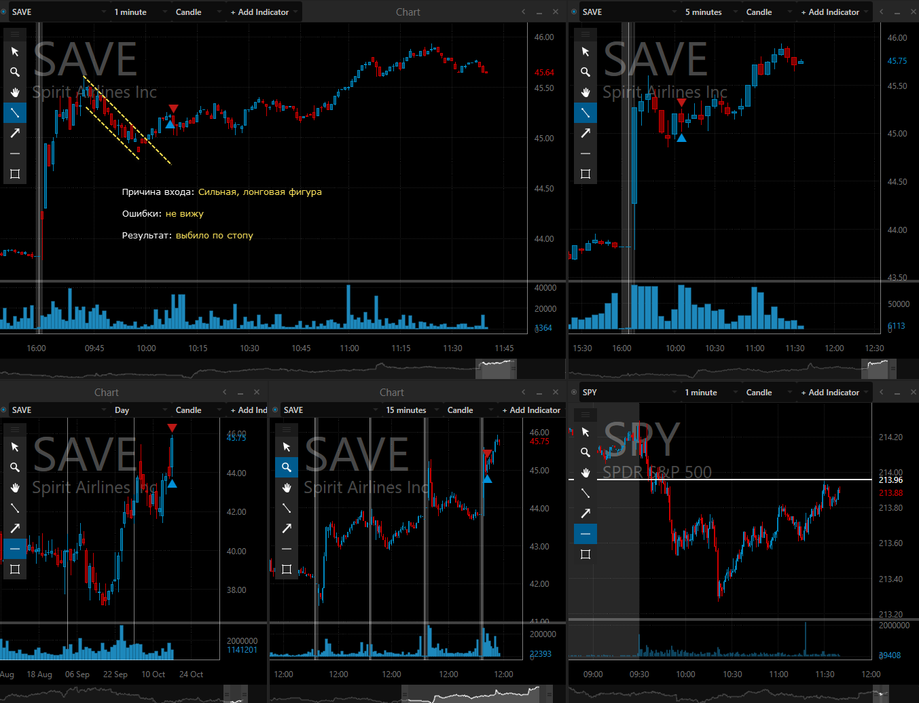Select rectangle tool on SPY chart

point(585,554)
